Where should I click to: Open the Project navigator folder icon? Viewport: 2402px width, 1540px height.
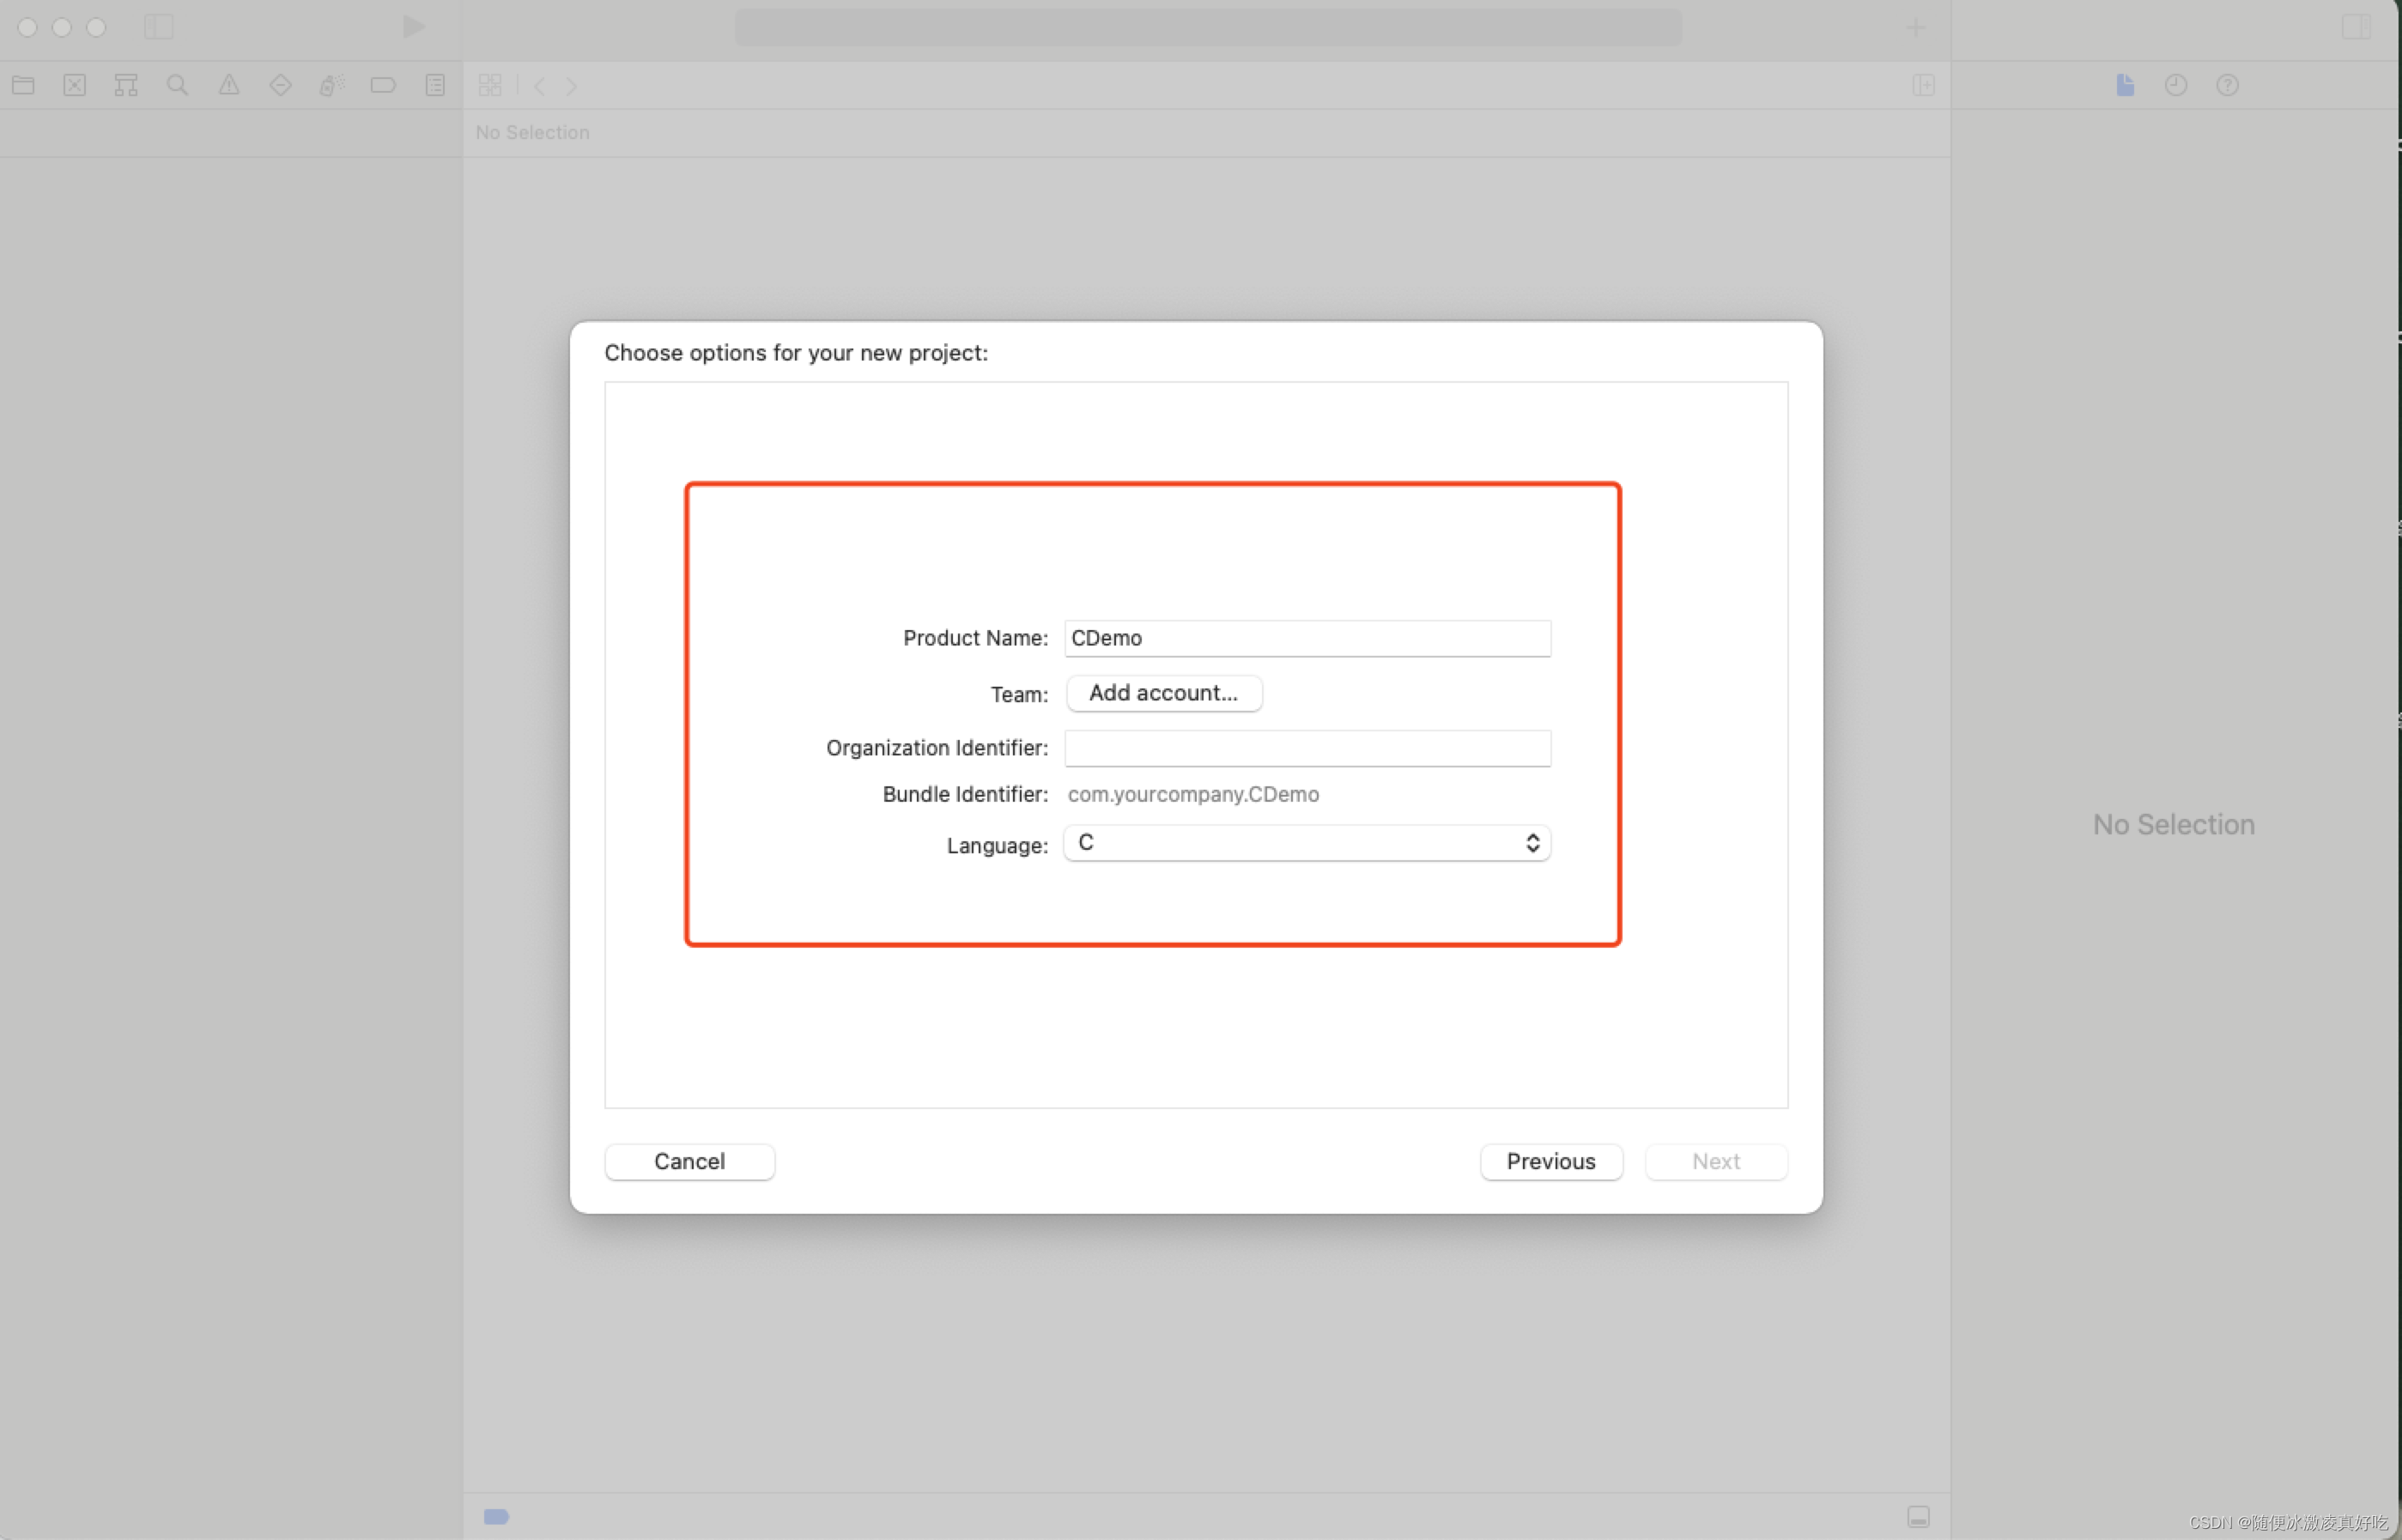click(x=23, y=85)
